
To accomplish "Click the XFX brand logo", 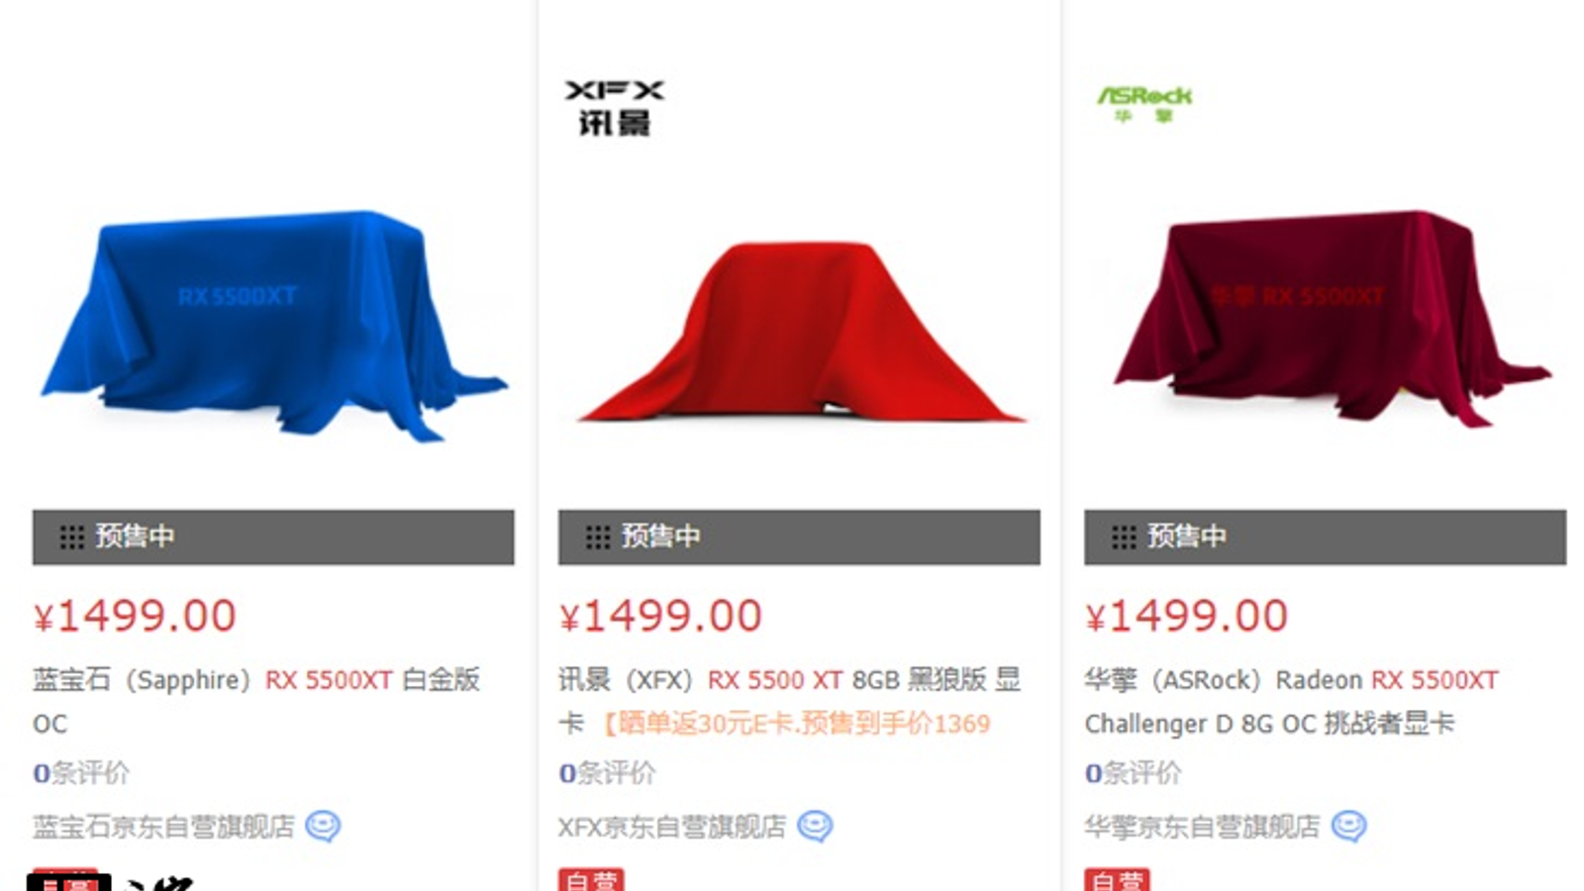I will (614, 108).
